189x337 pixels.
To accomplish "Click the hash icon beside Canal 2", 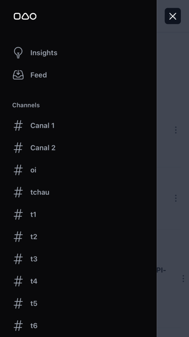I will (x=18, y=148).
